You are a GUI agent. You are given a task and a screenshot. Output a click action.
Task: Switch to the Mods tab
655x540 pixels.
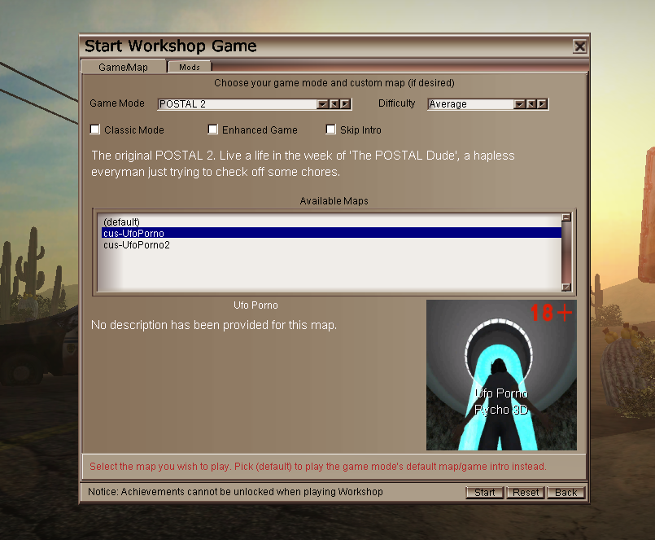click(x=190, y=67)
